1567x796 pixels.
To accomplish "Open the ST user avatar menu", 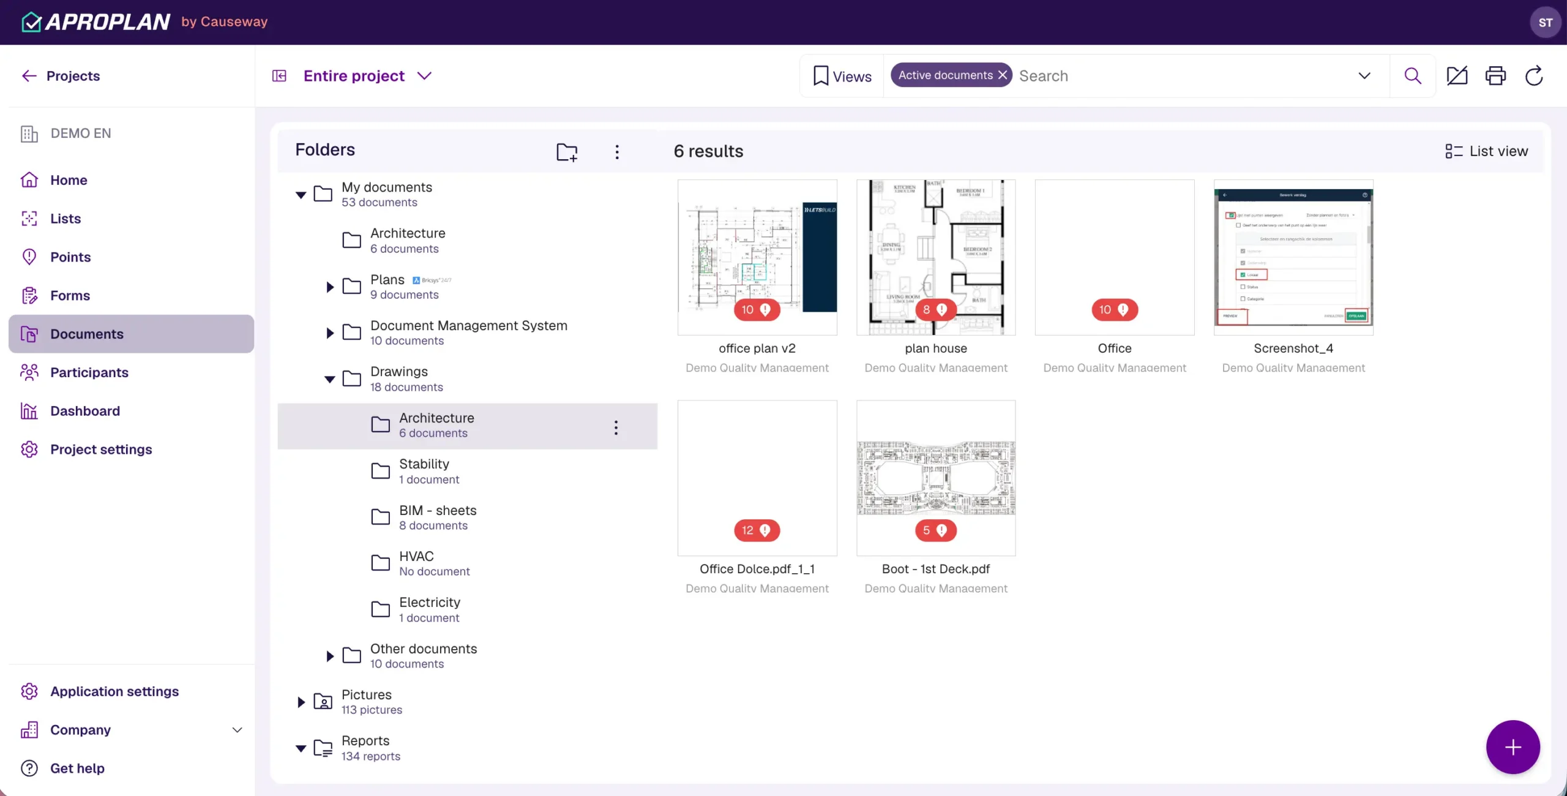I will coord(1545,23).
